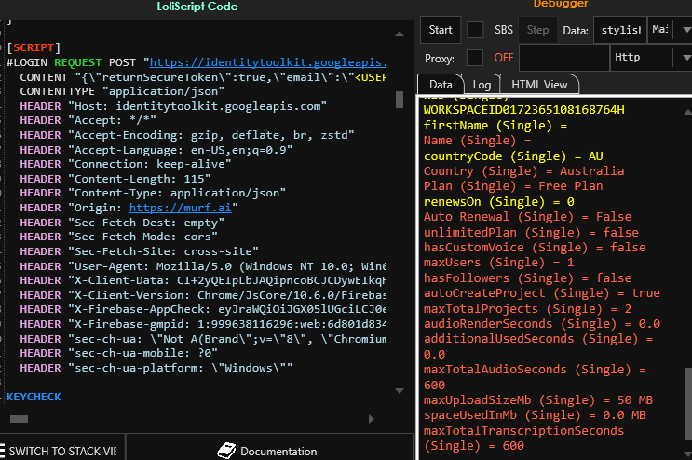The image size is (692, 460).
Task: Click the debugger data scroll-up arrow
Action: tap(687, 112)
